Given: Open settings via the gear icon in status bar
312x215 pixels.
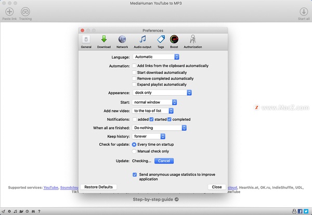Looking at the screenshot, I should [x=9, y=211].
